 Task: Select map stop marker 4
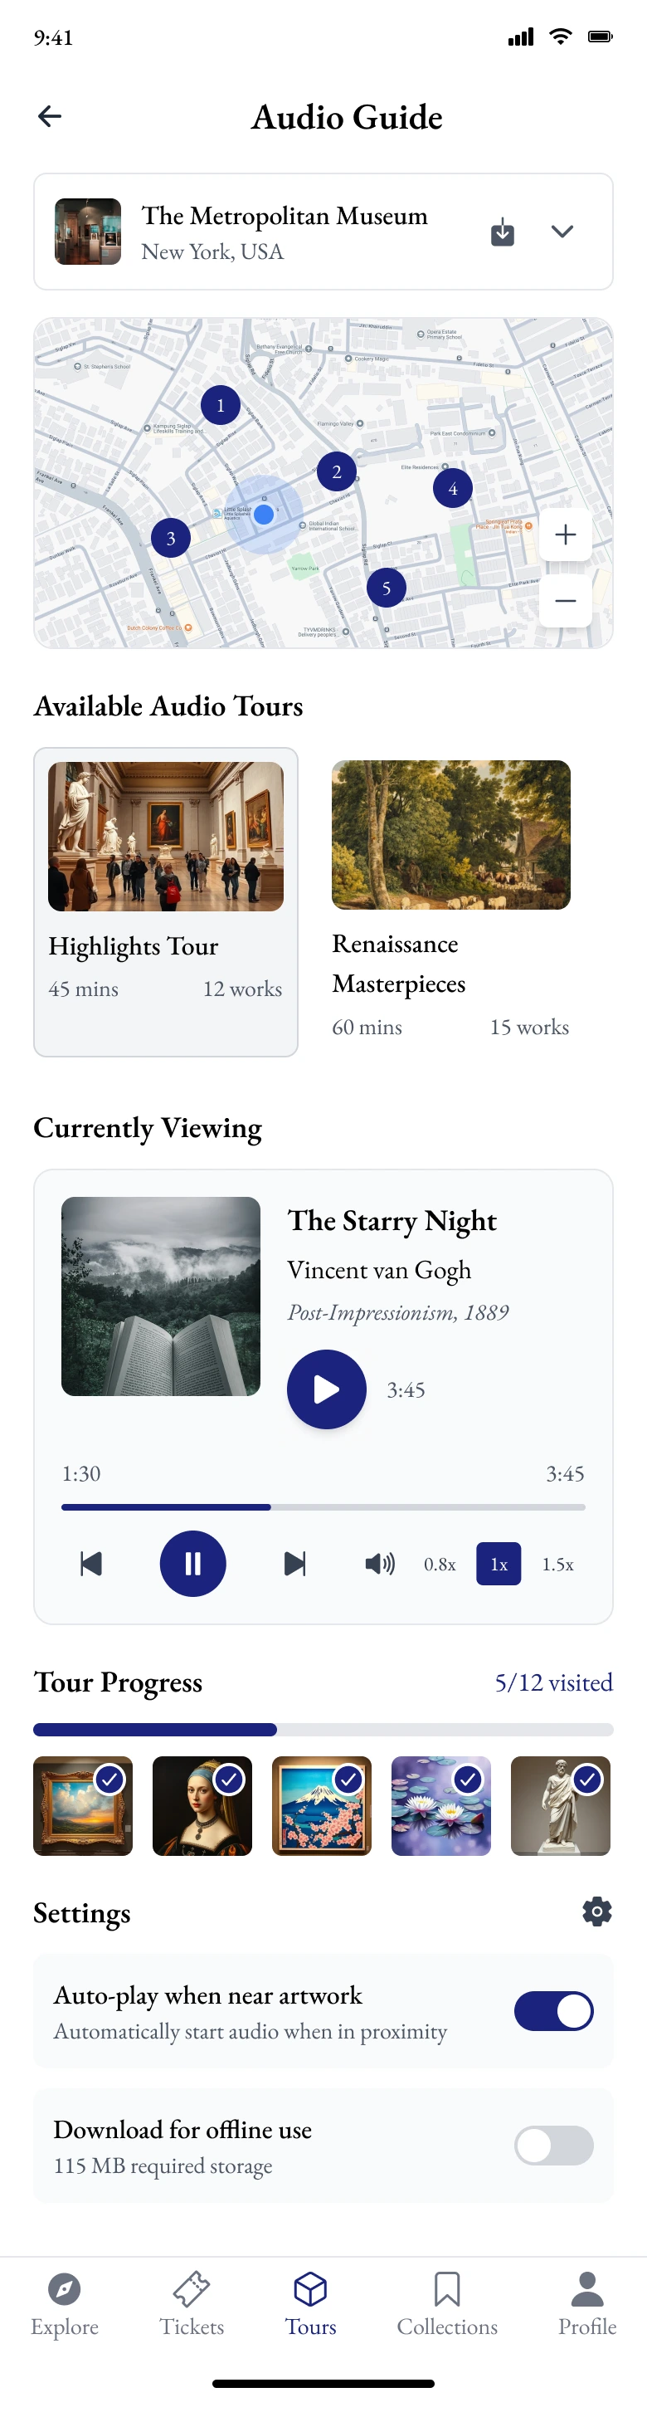[452, 488]
